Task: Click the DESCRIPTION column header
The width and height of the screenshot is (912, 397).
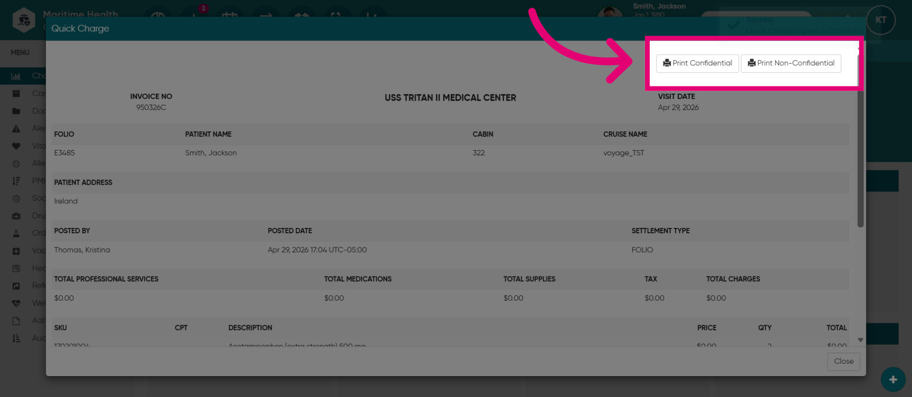Action: tap(250, 328)
